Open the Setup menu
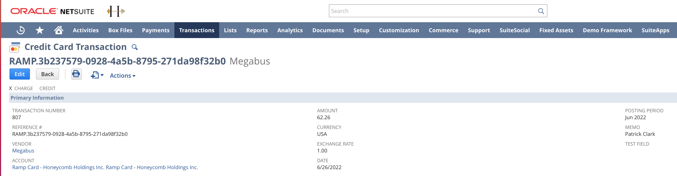The height and width of the screenshot is (176, 677). tap(361, 30)
